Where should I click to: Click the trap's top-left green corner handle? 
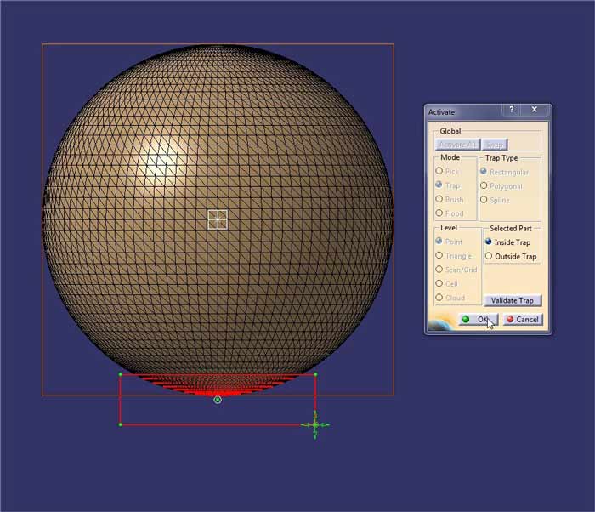(121, 374)
